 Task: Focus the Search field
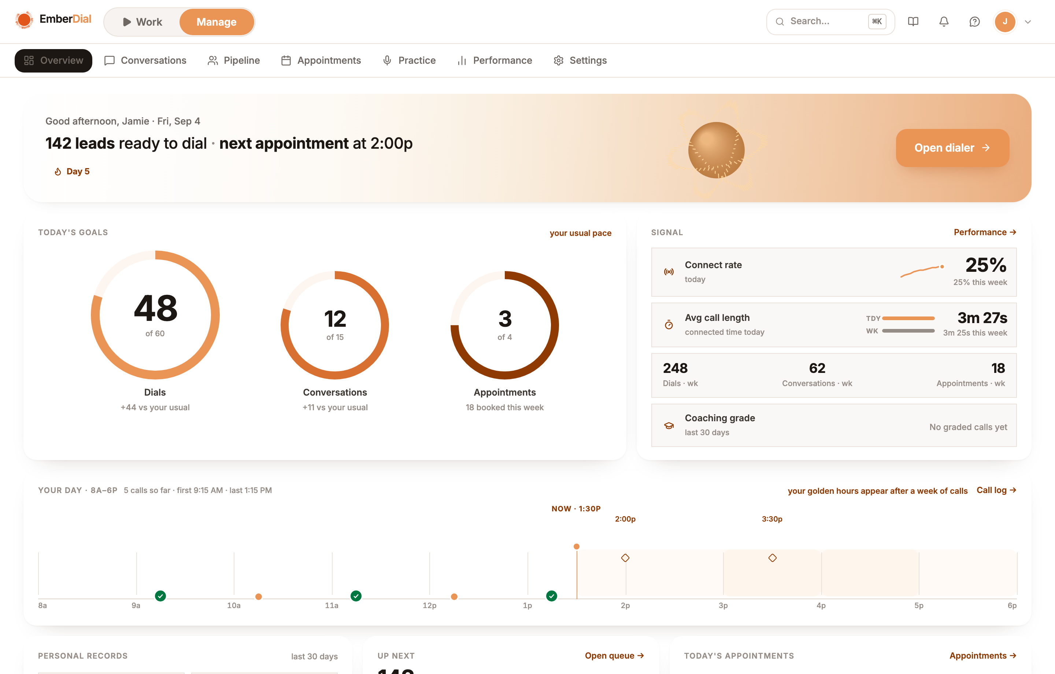click(x=830, y=22)
